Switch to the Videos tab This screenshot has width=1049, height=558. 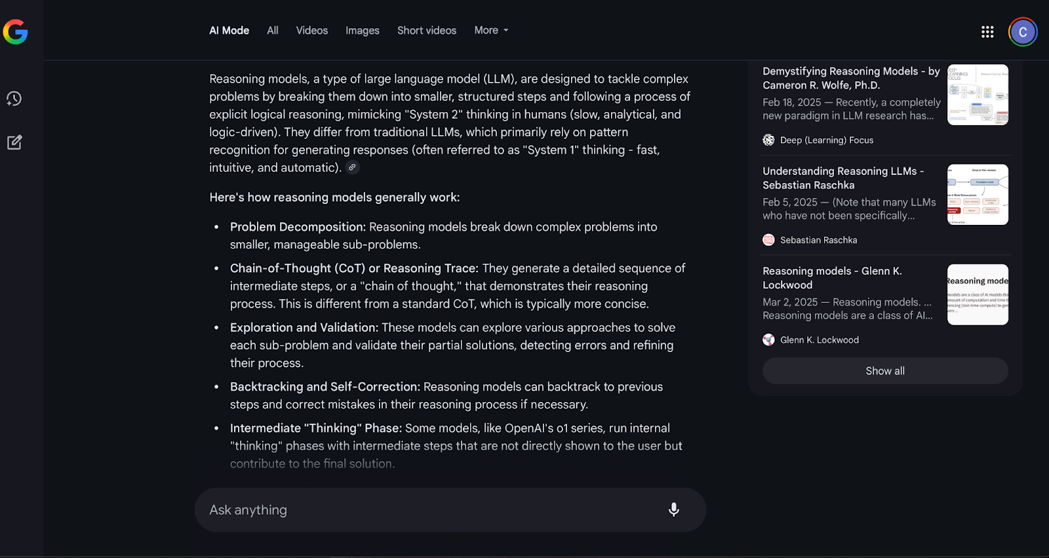click(x=311, y=30)
